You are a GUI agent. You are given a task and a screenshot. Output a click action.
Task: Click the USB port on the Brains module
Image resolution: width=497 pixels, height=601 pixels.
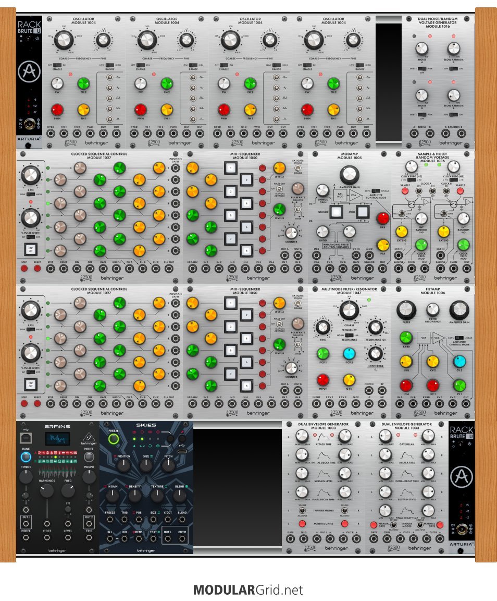pyautogui.click(x=26, y=438)
